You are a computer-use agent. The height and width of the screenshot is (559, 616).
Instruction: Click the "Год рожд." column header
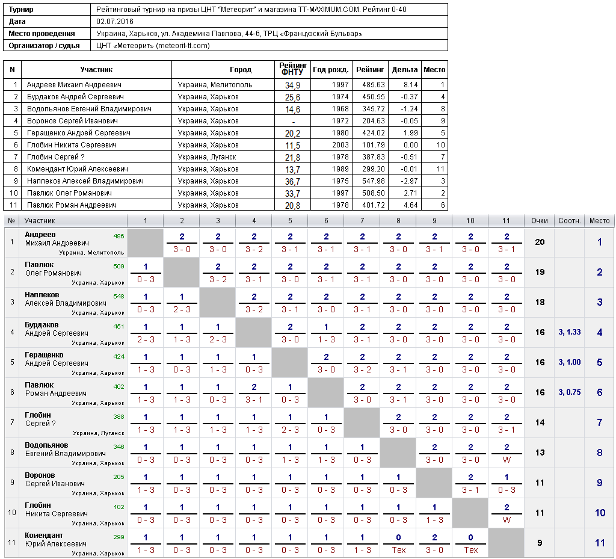point(331,70)
